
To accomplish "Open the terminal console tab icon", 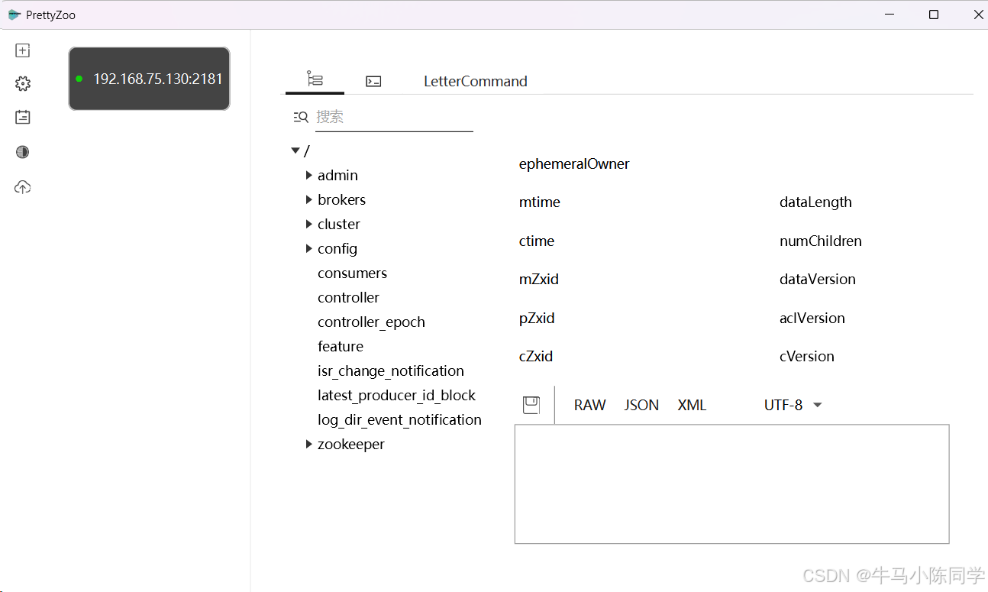I will tap(373, 81).
